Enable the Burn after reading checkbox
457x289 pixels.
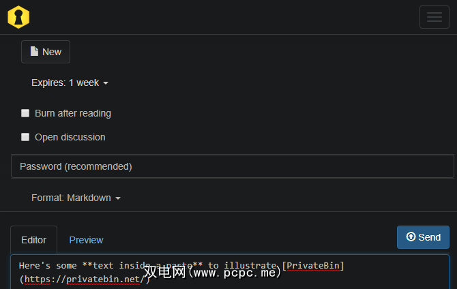coord(25,113)
